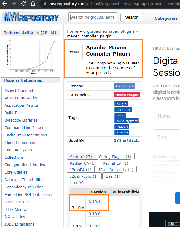Select the apache tag

click(122, 132)
